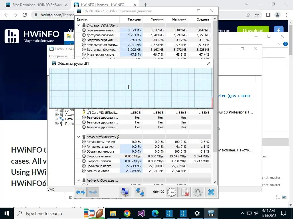Collapse the Drive: Red Hat VirtIO group
The width and height of the screenshot is (293, 219).
point(78,137)
